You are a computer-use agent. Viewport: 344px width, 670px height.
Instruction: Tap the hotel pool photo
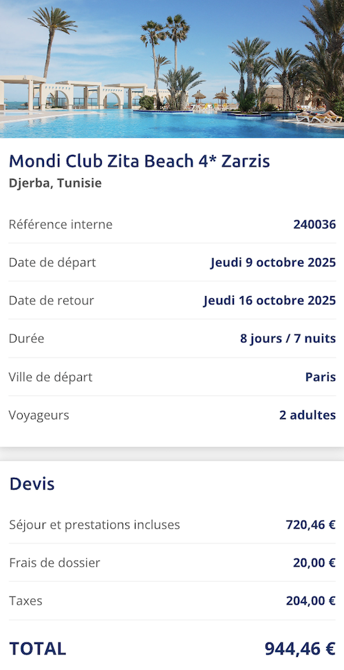point(172,69)
